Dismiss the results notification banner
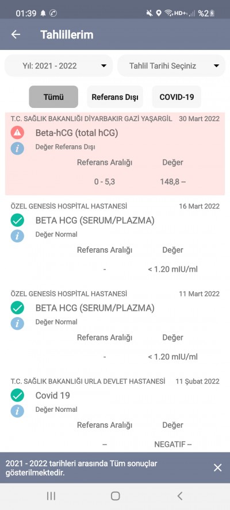Image resolution: width=230 pixels, height=510 pixels. click(217, 467)
